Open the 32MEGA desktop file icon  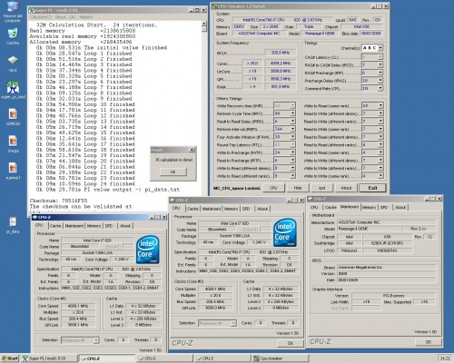[x=13, y=114]
